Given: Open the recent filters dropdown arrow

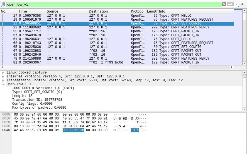Looking at the screenshot, I should point(237,4).
